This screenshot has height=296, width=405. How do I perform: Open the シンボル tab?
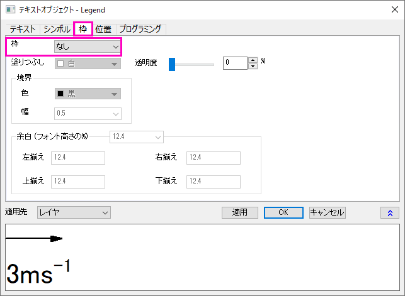coord(57,29)
